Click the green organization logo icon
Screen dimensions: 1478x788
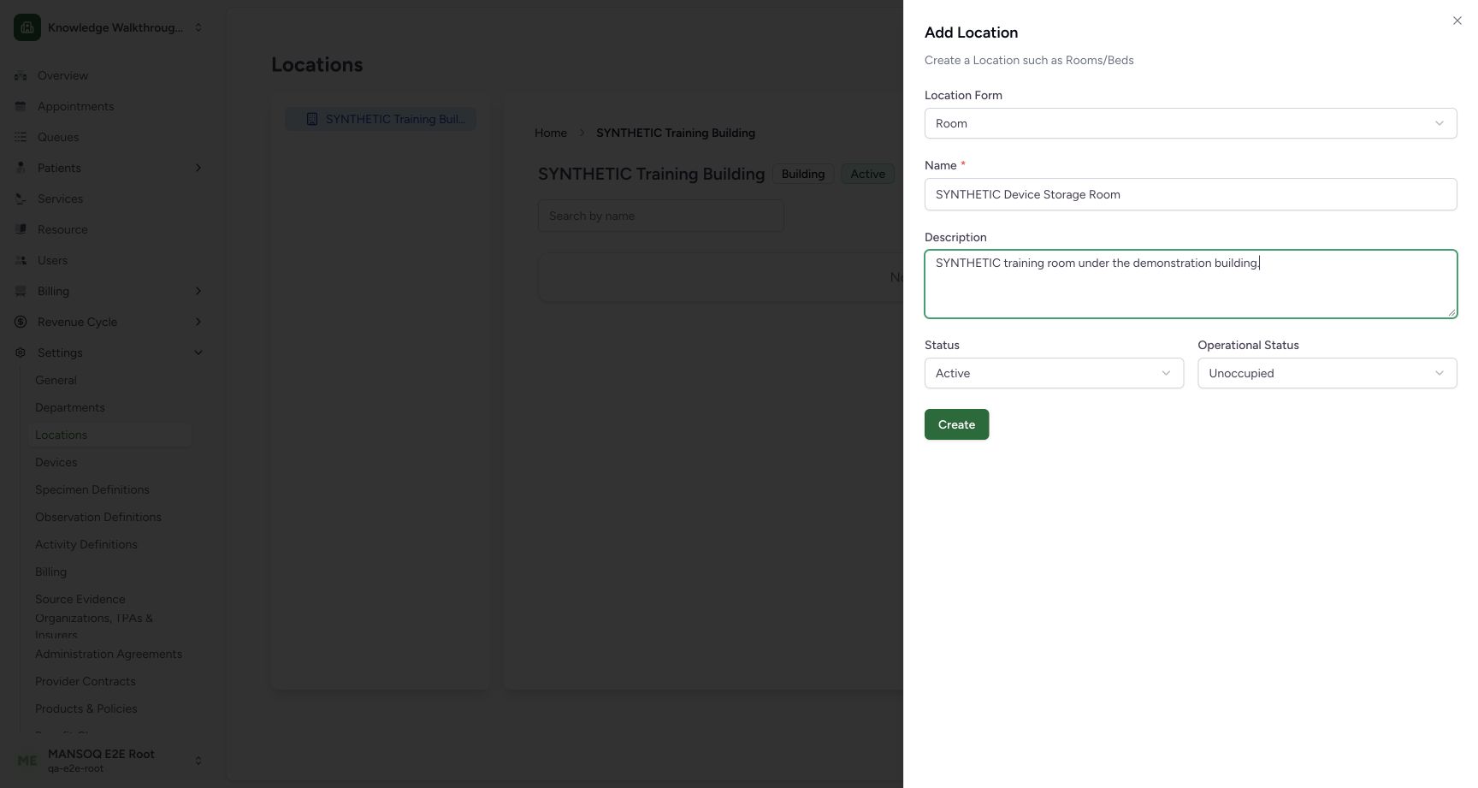(27, 27)
